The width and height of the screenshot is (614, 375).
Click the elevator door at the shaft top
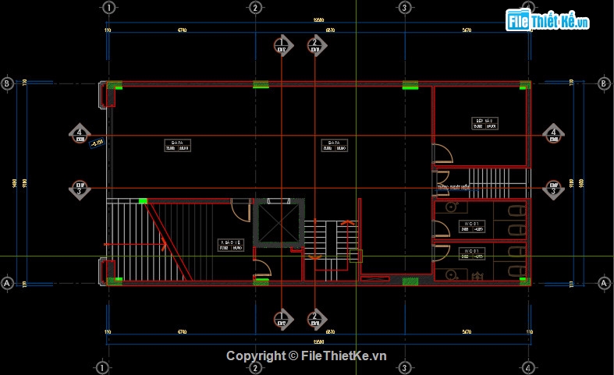[x=279, y=201]
